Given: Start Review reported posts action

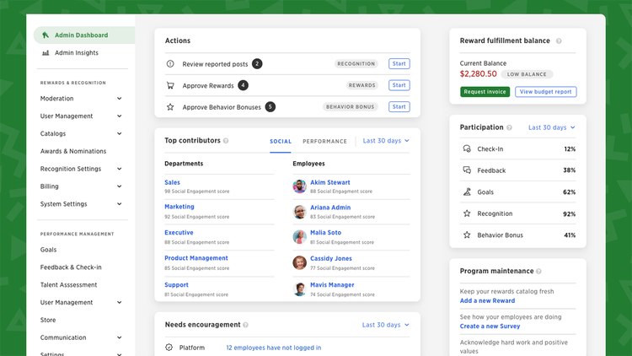Looking at the screenshot, I should [399, 64].
